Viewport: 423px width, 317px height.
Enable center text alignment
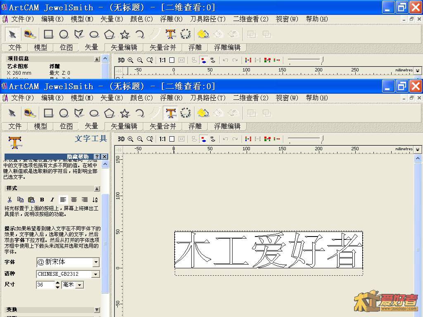[x=74, y=200]
